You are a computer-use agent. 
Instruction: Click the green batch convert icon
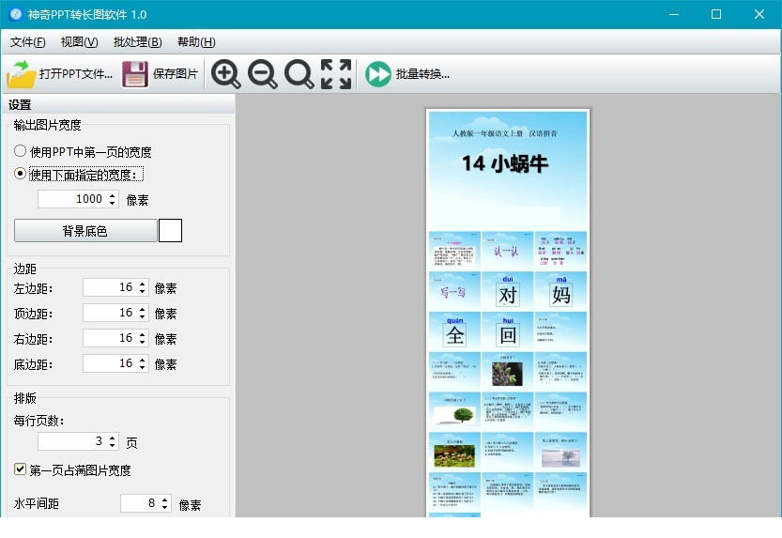click(x=378, y=74)
